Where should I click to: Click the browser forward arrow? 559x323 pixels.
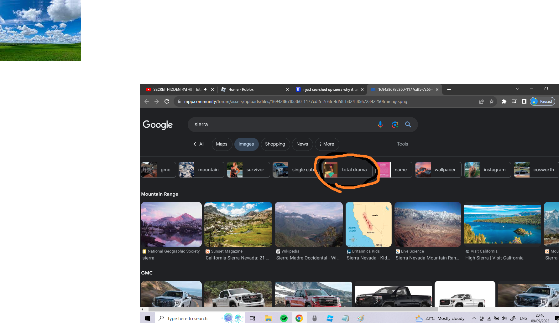click(x=157, y=101)
